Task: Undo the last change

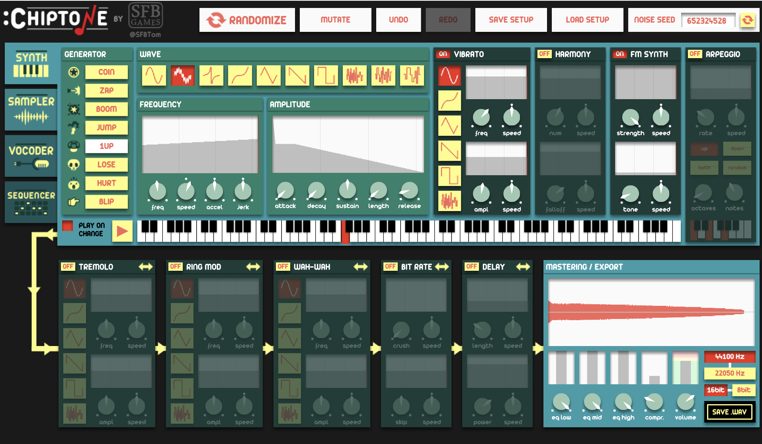Action: tap(399, 20)
